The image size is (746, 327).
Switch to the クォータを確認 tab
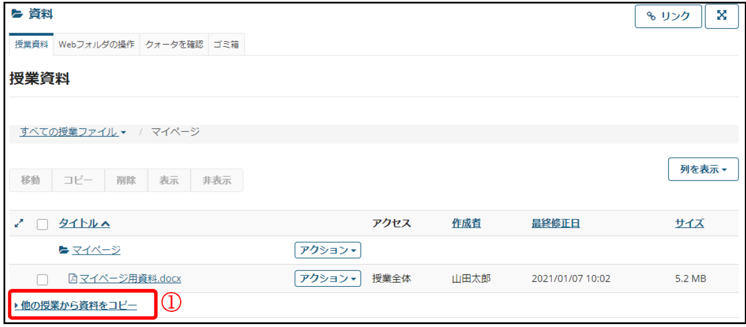[x=174, y=44]
